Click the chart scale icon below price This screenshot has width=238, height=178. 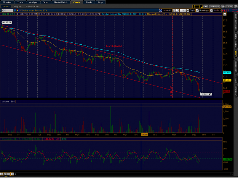[225, 14]
